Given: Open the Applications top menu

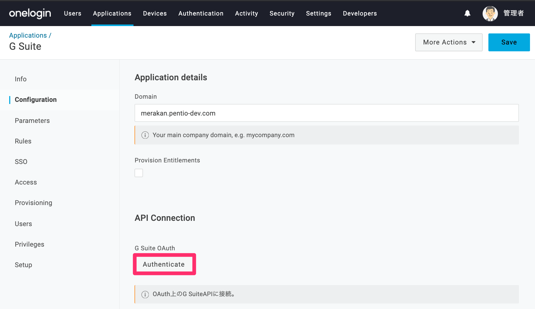Looking at the screenshot, I should point(112,13).
